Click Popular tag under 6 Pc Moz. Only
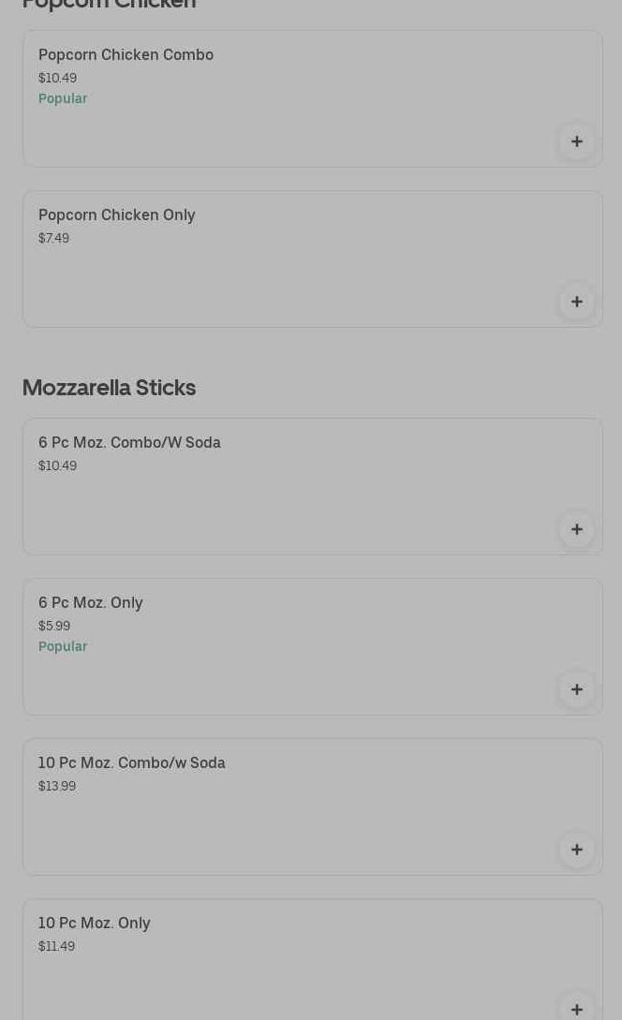Screen dimensions: 622x1020 [63, 646]
